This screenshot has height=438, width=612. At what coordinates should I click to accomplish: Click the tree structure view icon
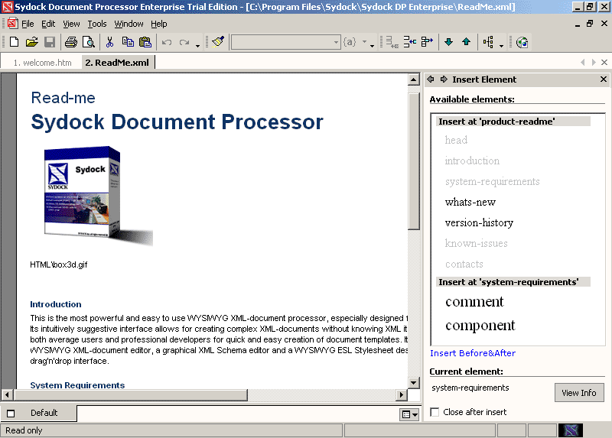(488, 42)
